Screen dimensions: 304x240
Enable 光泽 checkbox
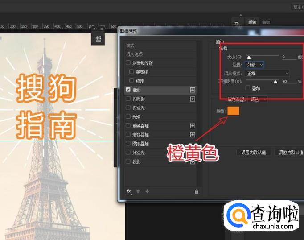coord(128,116)
